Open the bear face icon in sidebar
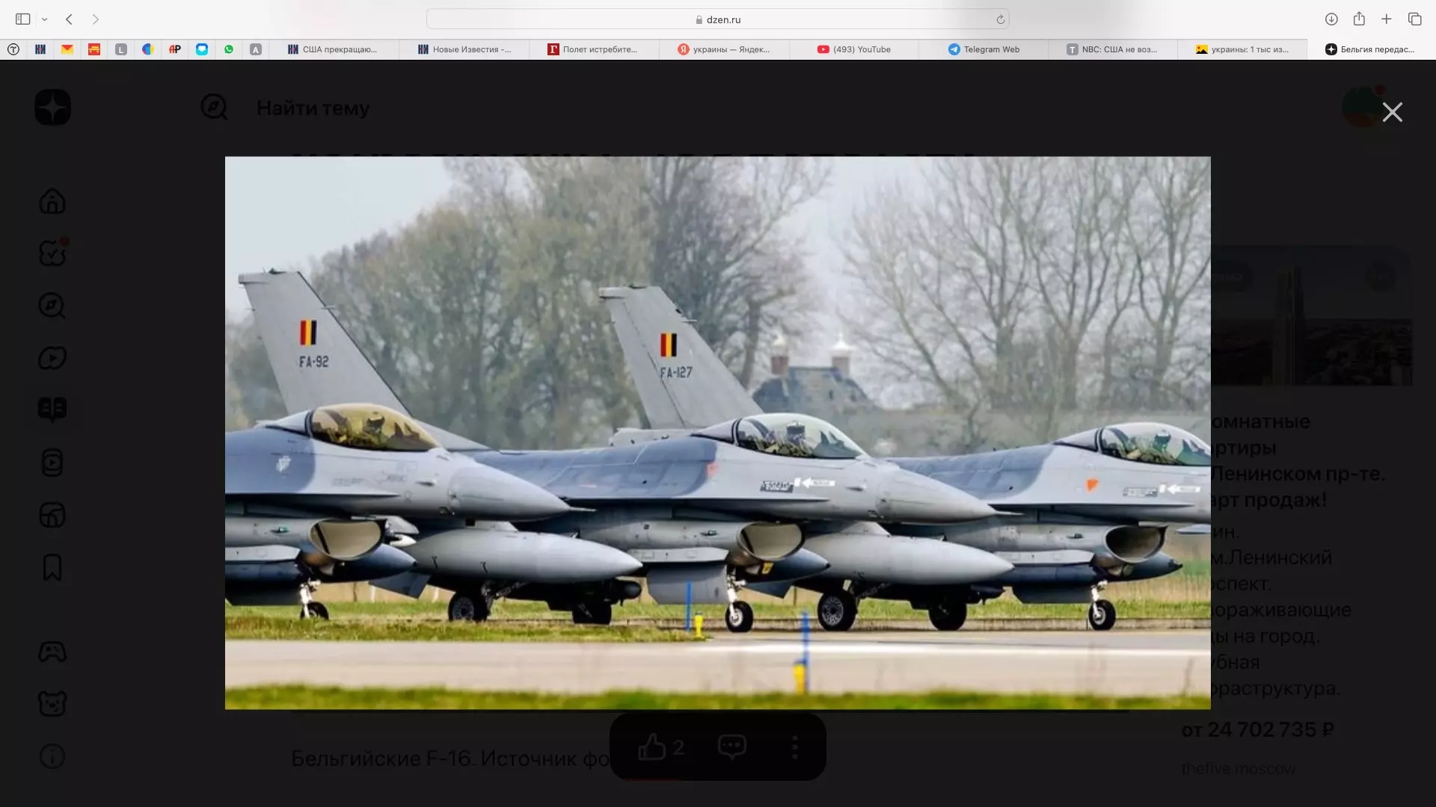 [x=52, y=703]
